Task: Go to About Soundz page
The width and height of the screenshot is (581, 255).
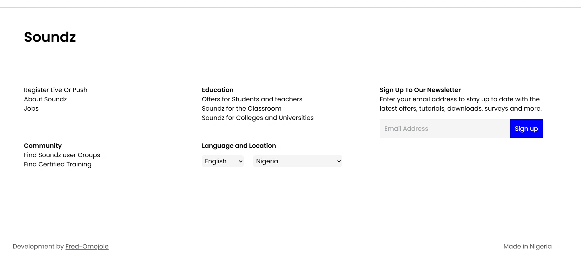Action: pos(45,99)
